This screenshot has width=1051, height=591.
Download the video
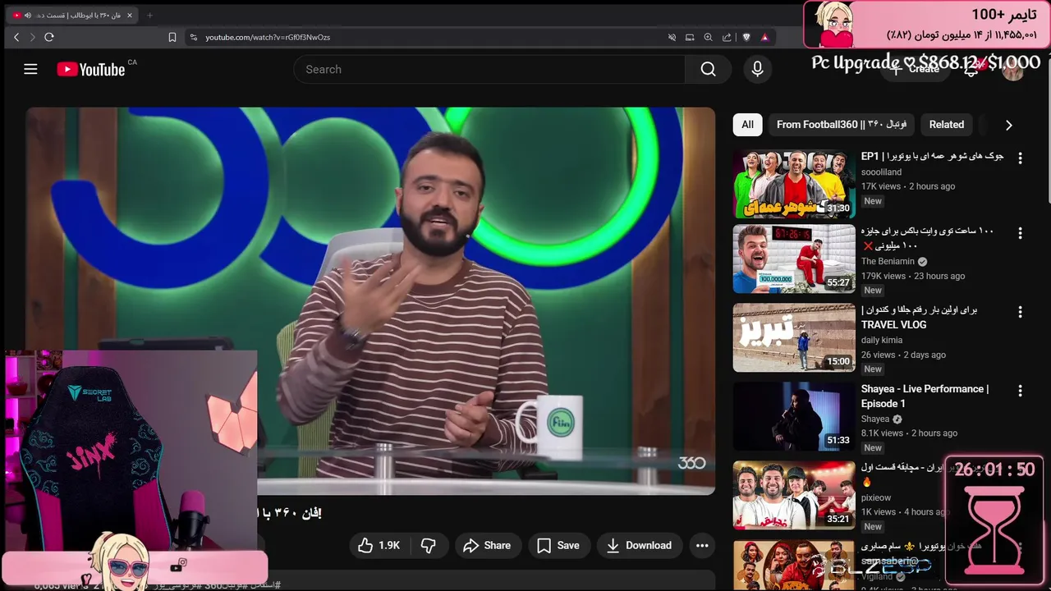(x=639, y=546)
